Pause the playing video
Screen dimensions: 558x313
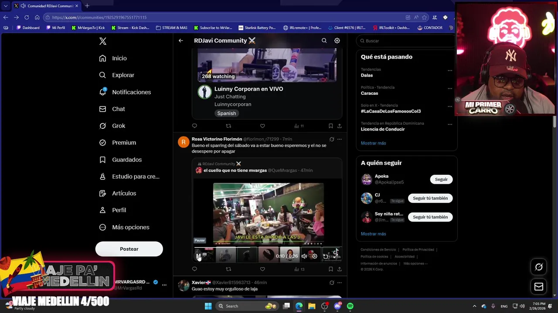click(198, 256)
